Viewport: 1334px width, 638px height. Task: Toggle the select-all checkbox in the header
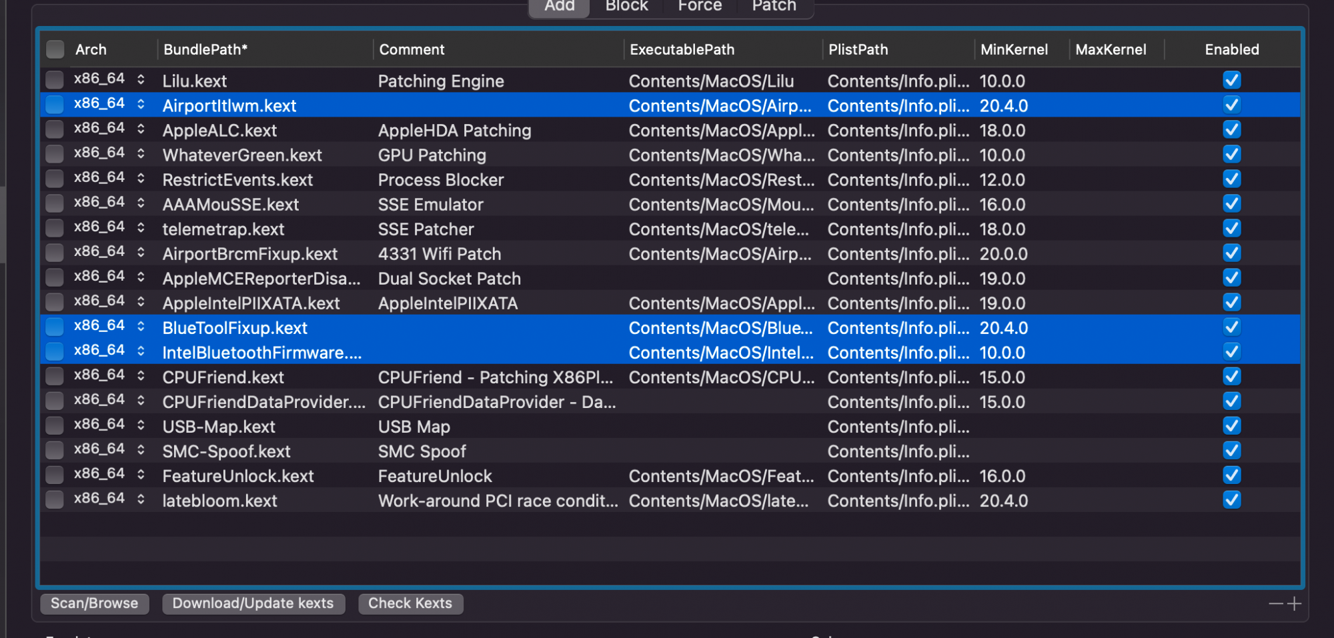[x=55, y=49]
